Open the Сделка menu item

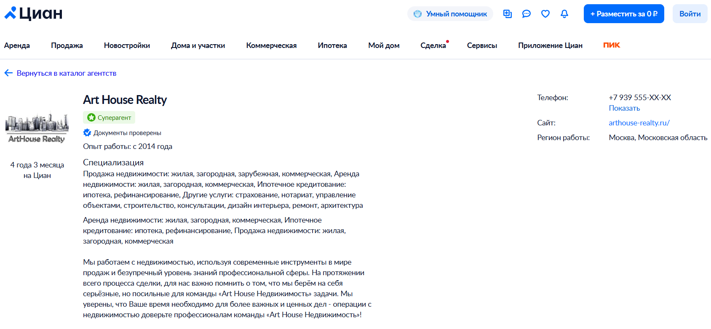[x=433, y=45]
